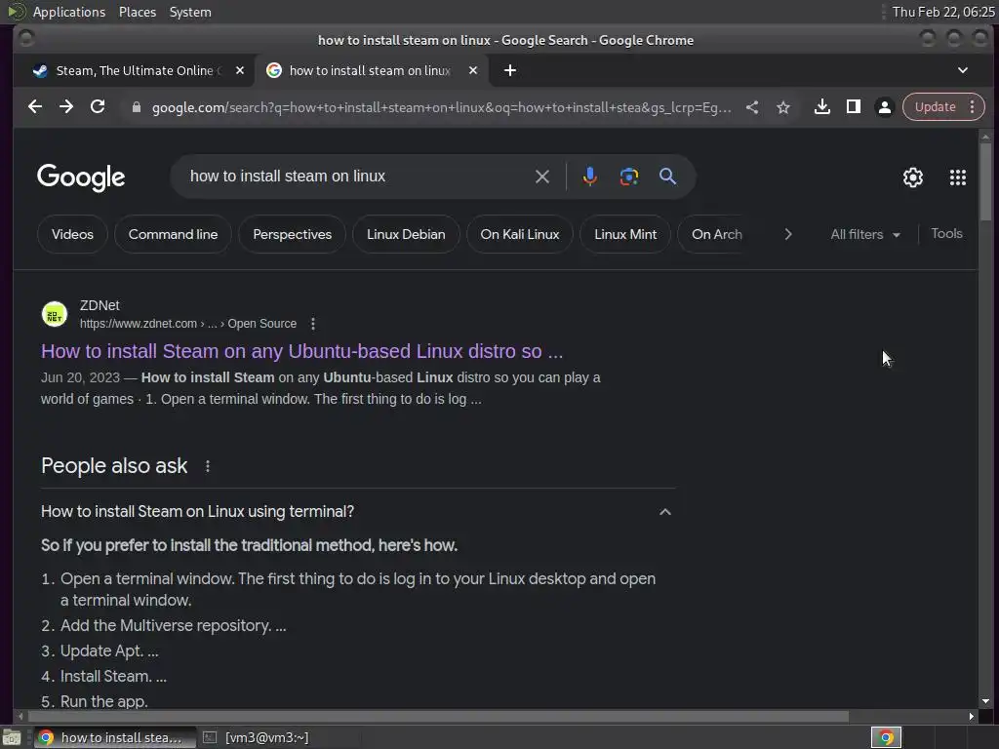Open the Places menu
The height and width of the screenshot is (749, 999).
click(137, 12)
